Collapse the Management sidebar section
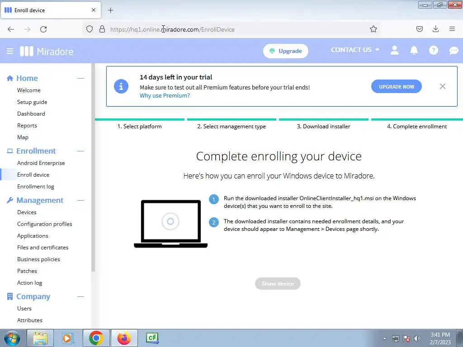The height and width of the screenshot is (347, 463). [80, 200]
